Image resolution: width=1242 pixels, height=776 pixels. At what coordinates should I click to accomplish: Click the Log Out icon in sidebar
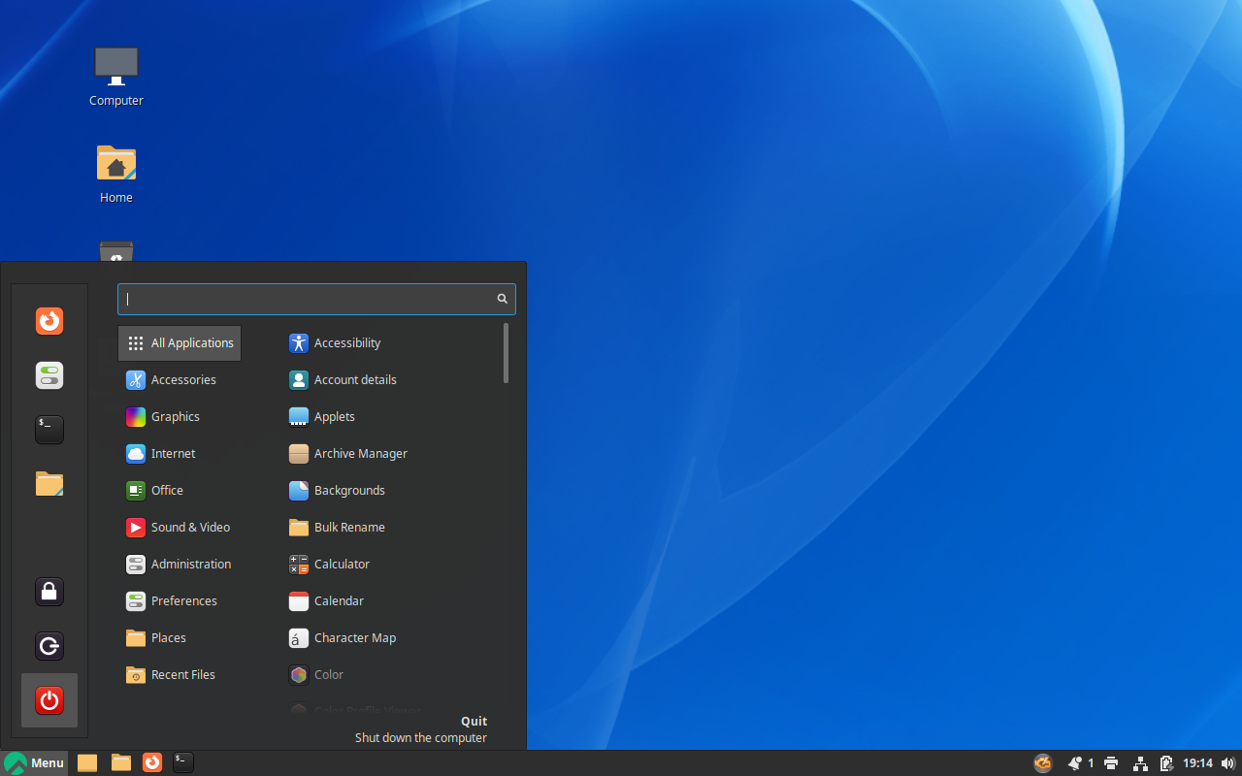(49, 646)
